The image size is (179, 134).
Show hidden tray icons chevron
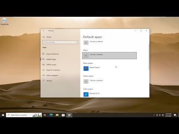[154, 115]
